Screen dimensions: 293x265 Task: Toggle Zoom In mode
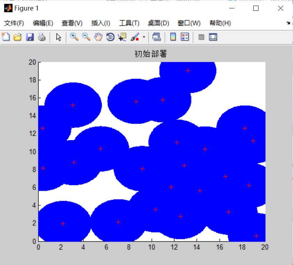click(x=74, y=36)
